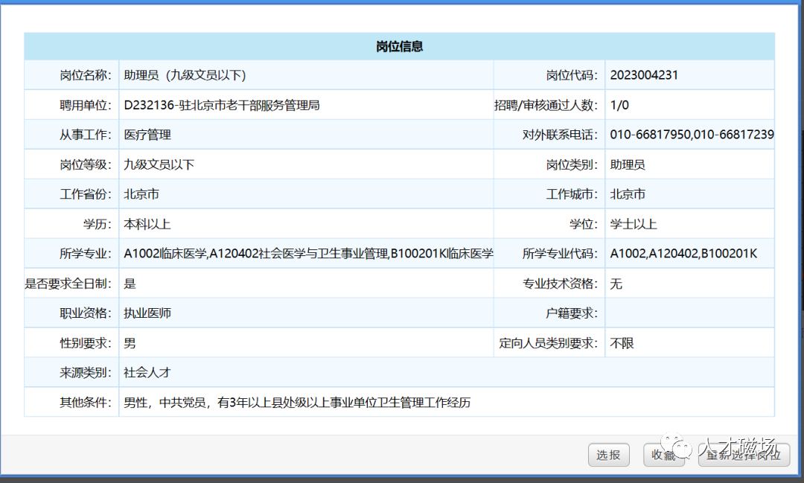Select the 工作省份 value 北京市
The height and width of the screenshot is (483, 804).
(x=141, y=194)
